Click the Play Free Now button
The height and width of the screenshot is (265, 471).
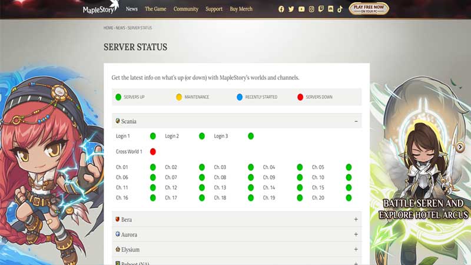[x=369, y=9]
